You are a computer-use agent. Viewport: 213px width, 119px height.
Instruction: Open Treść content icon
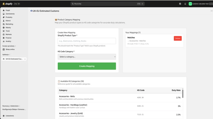4,31
